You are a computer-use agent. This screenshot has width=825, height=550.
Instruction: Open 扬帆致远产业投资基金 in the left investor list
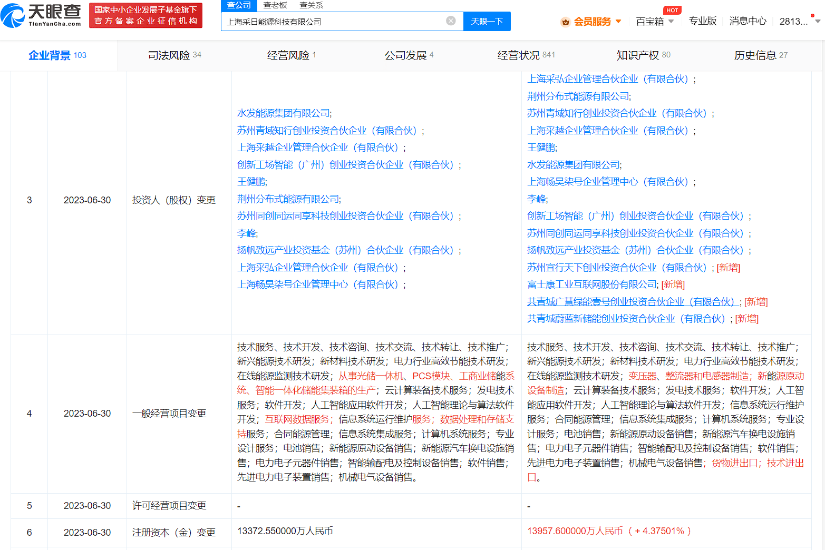click(346, 250)
